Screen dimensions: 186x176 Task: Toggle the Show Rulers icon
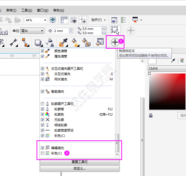tap(64, 20)
